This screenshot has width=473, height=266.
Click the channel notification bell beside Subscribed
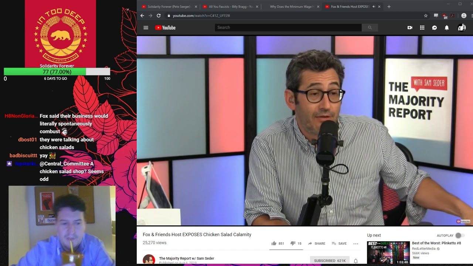(355, 261)
